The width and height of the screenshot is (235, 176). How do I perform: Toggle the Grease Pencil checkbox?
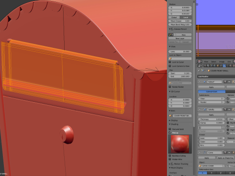tap(172, 29)
